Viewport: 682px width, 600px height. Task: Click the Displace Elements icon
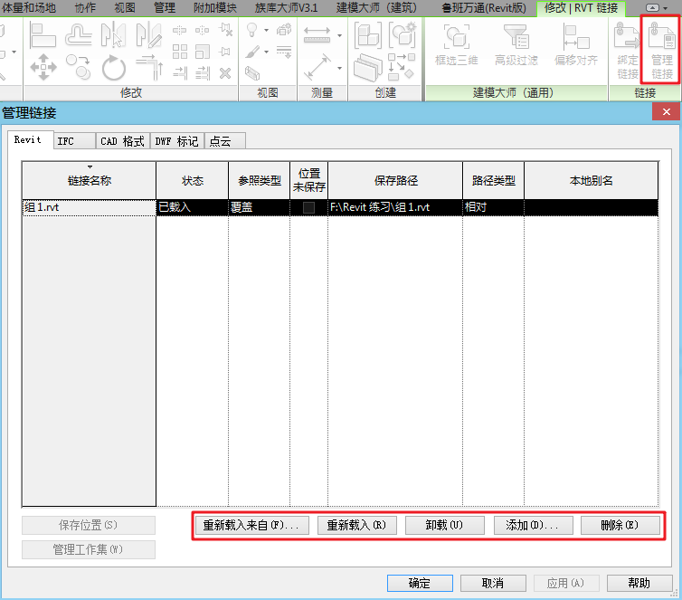coord(284,30)
